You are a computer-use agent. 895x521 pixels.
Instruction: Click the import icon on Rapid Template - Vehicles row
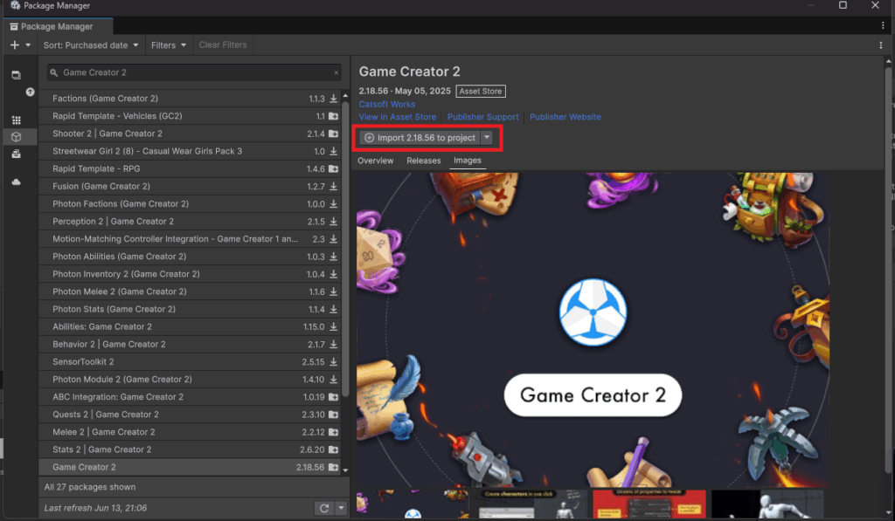point(333,116)
